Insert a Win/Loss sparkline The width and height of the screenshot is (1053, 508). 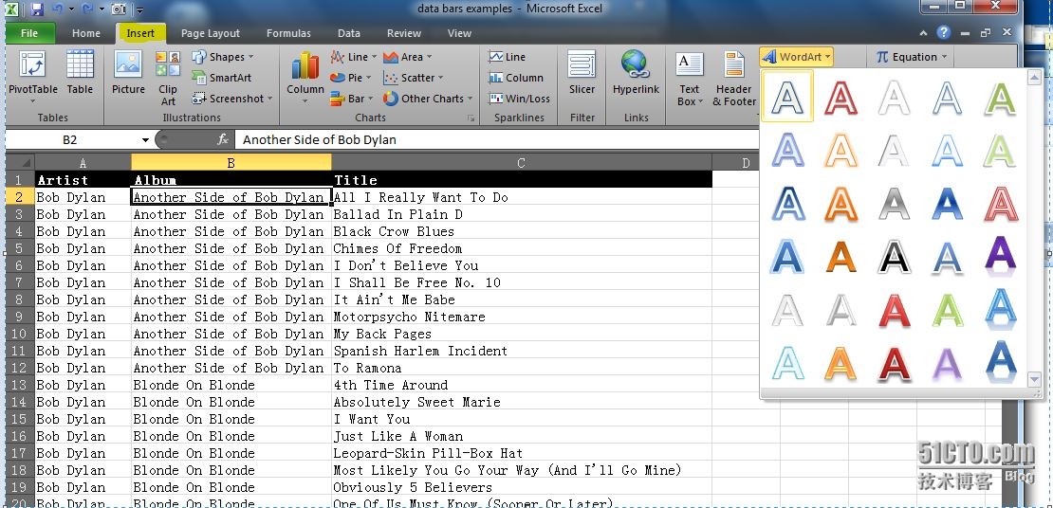point(519,99)
